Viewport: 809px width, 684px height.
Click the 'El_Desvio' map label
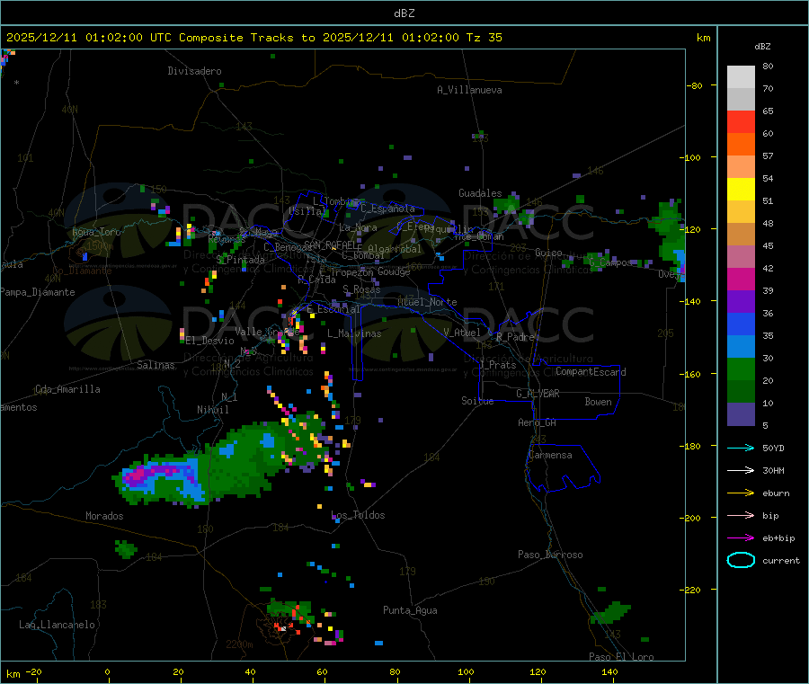[209, 341]
